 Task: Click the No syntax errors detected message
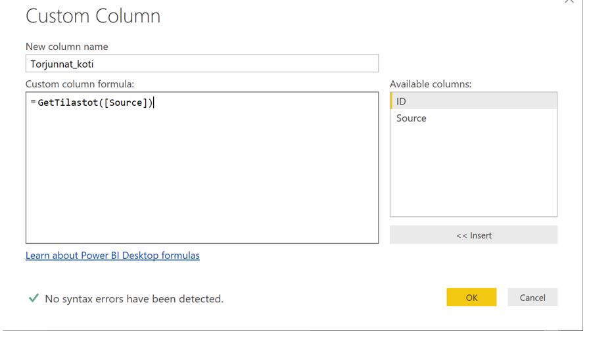click(x=134, y=299)
